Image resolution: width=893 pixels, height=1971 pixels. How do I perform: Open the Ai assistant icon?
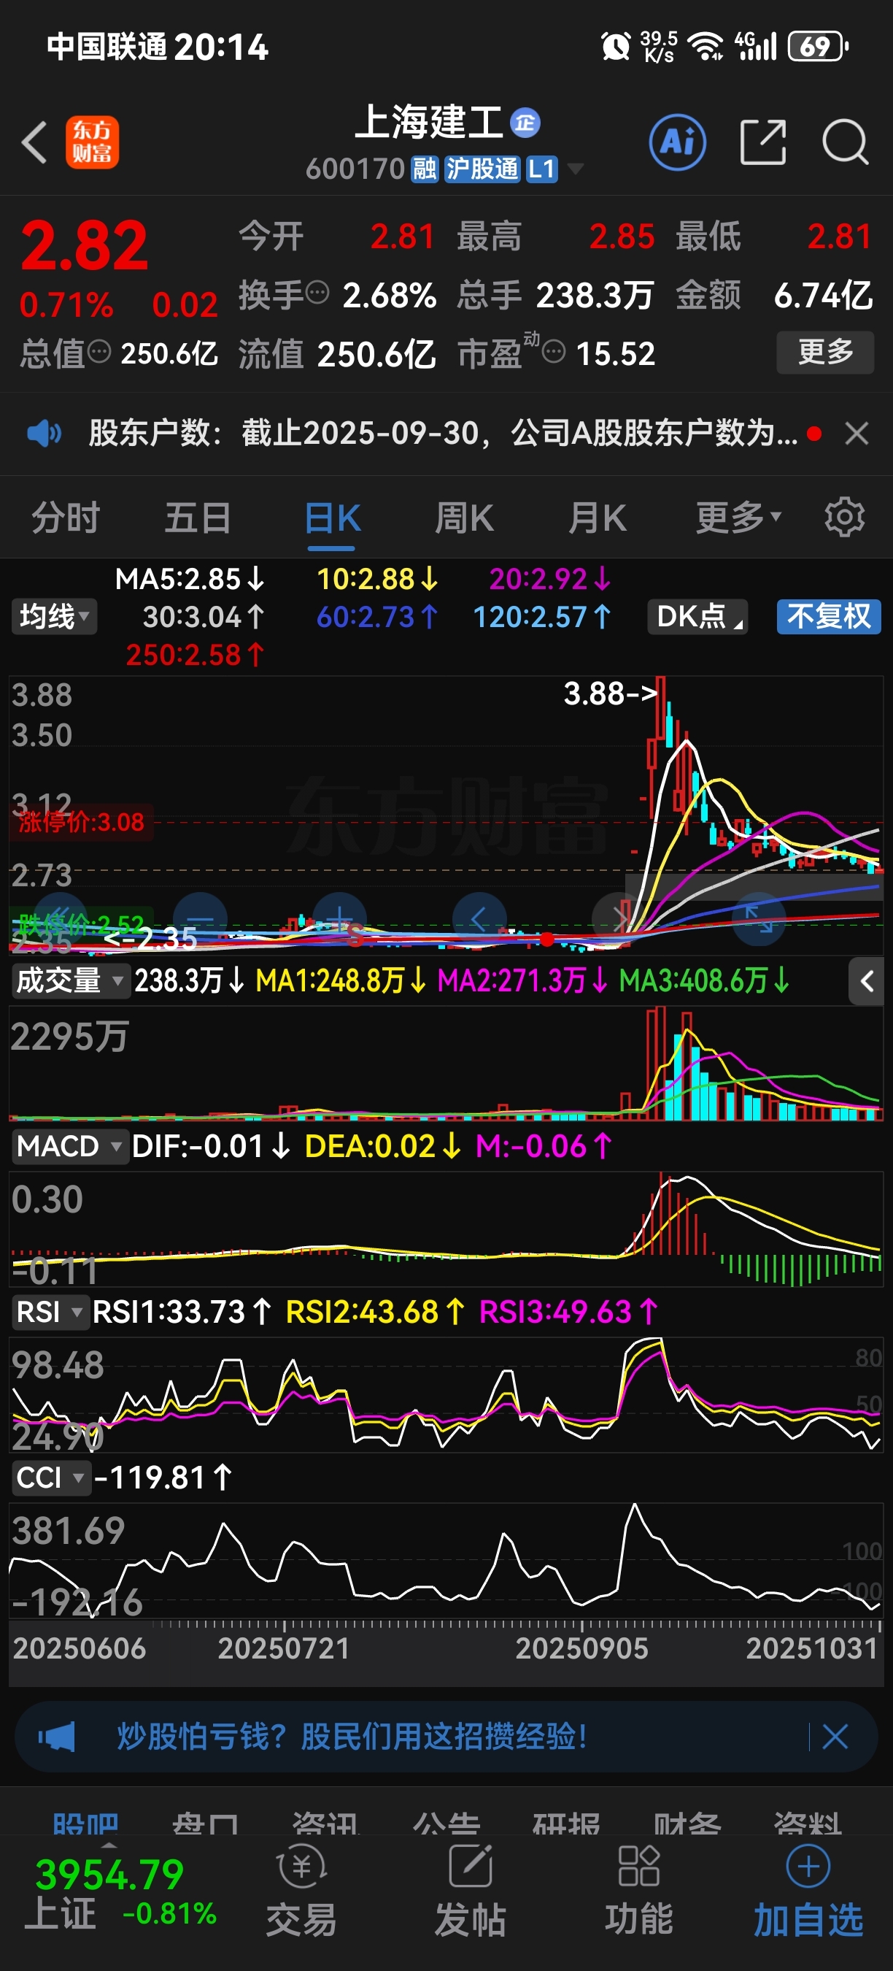(677, 142)
